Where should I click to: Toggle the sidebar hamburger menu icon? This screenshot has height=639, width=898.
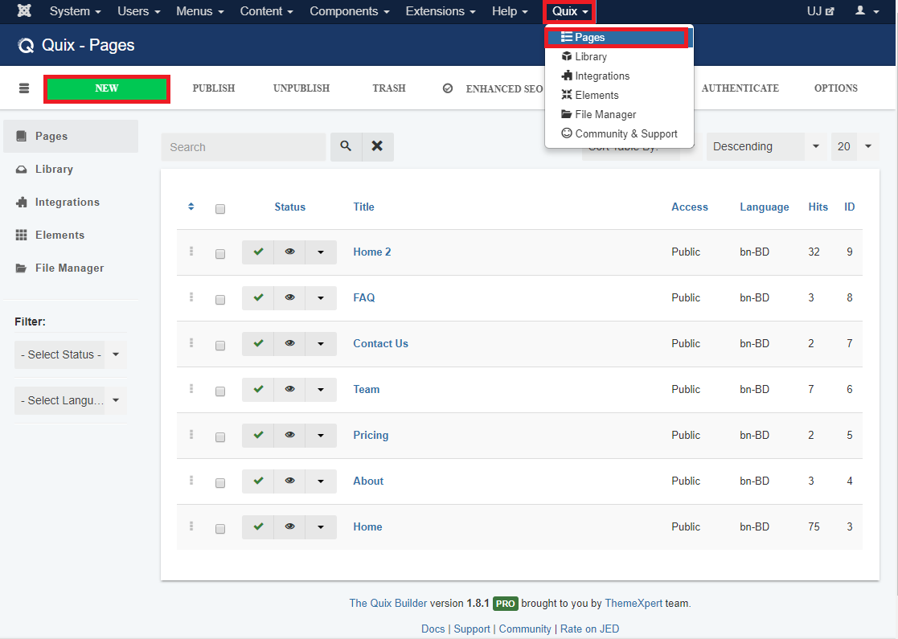pyautogui.click(x=24, y=88)
